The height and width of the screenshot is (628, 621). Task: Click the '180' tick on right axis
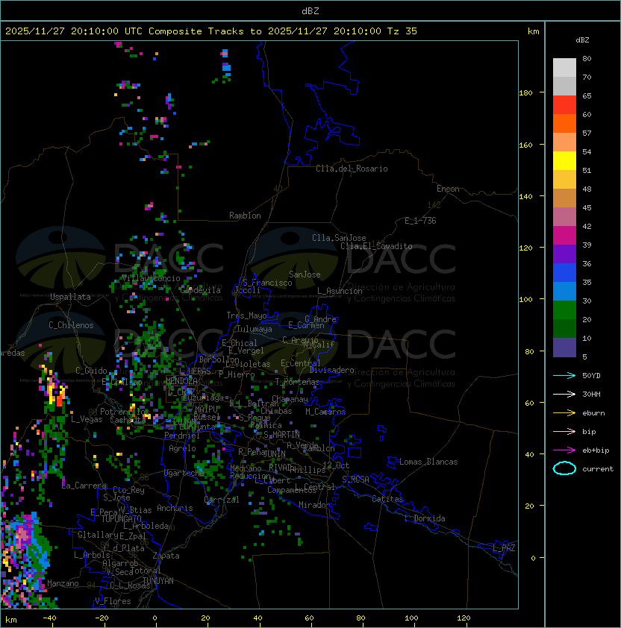(525, 93)
